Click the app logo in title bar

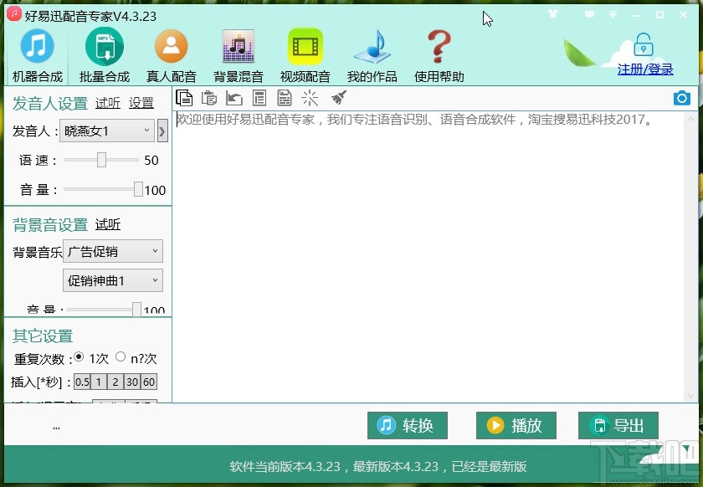click(x=14, y=13)
